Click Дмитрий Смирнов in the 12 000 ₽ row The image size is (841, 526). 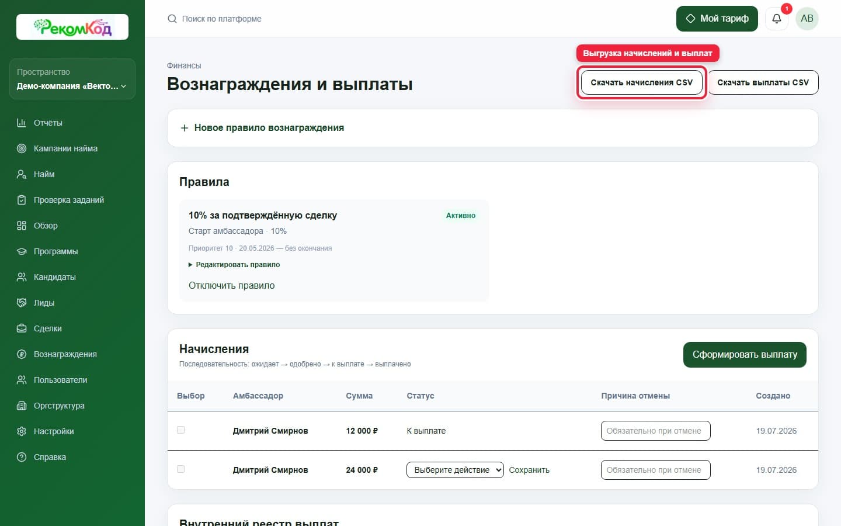click(x=270, y=431)
